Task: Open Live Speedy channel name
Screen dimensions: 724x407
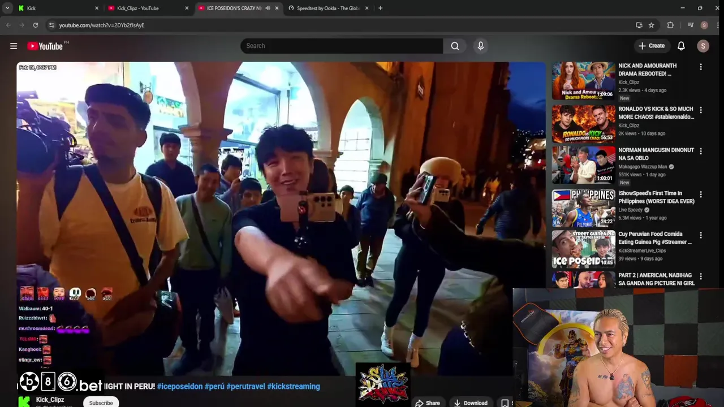Action: point(630,210)
